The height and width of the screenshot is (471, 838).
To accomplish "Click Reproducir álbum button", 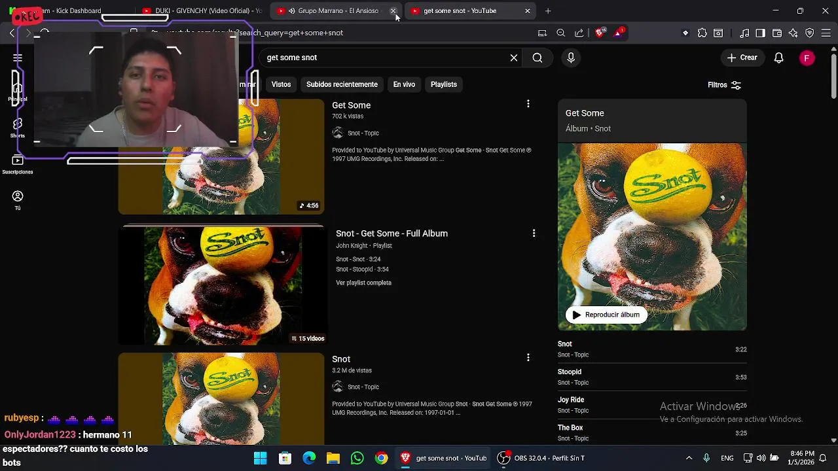I will pos(606,315).
